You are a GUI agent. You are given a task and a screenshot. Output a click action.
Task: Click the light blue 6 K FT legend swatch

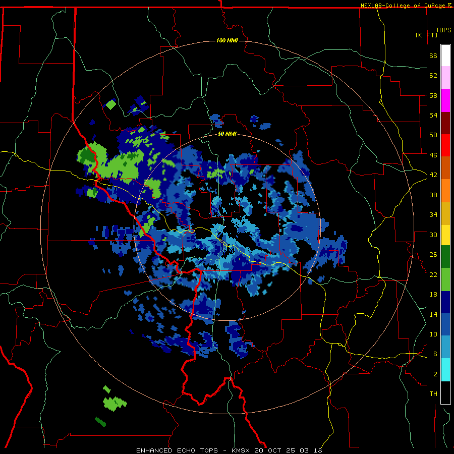[x=445, y=347]
